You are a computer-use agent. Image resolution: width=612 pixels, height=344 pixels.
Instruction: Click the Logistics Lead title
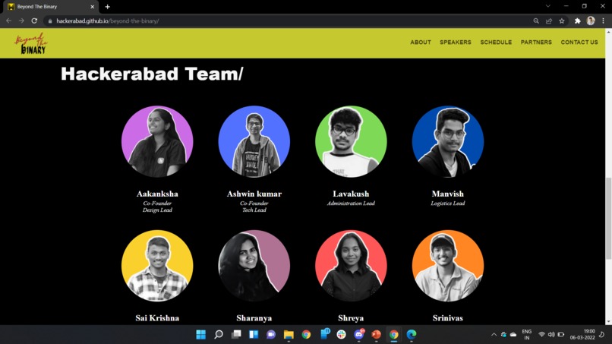coord(448,203)
